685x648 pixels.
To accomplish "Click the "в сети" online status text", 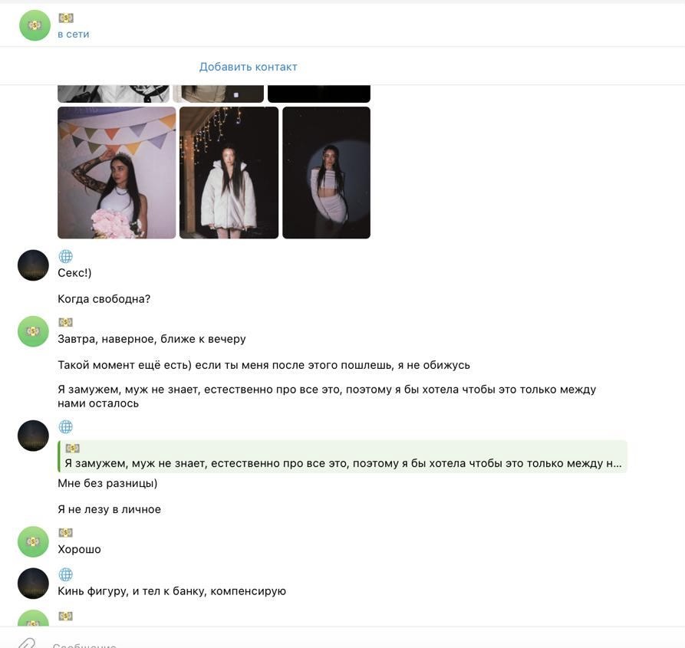I will (x=74, y=34).
